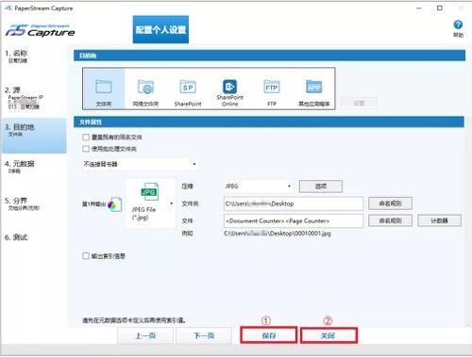Go to next page with 下一页
Viewport: 472px width, 357px height.
tap(204, 335)
